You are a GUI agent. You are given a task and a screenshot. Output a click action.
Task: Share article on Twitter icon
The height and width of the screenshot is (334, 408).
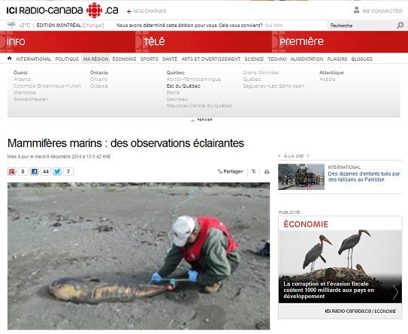point(57,172)
